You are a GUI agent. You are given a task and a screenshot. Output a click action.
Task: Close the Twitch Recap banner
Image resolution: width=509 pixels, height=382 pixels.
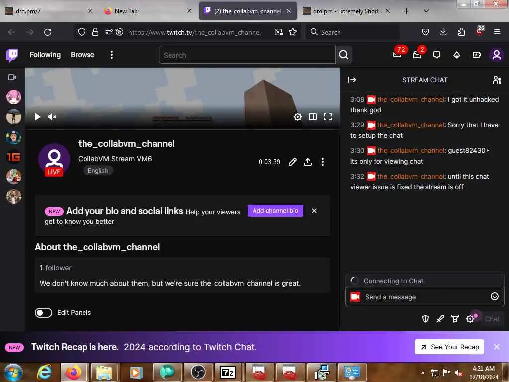click(x=497, y=347)
